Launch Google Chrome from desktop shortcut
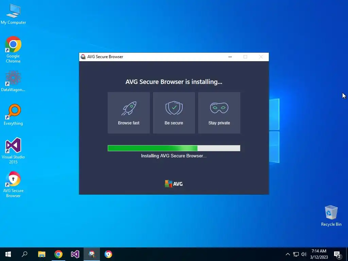Image resolution: width=348 pixels, height=261 pixels. coord(13,50)
